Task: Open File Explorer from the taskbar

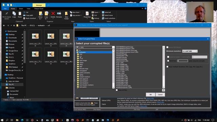Action: pos(17,120)
